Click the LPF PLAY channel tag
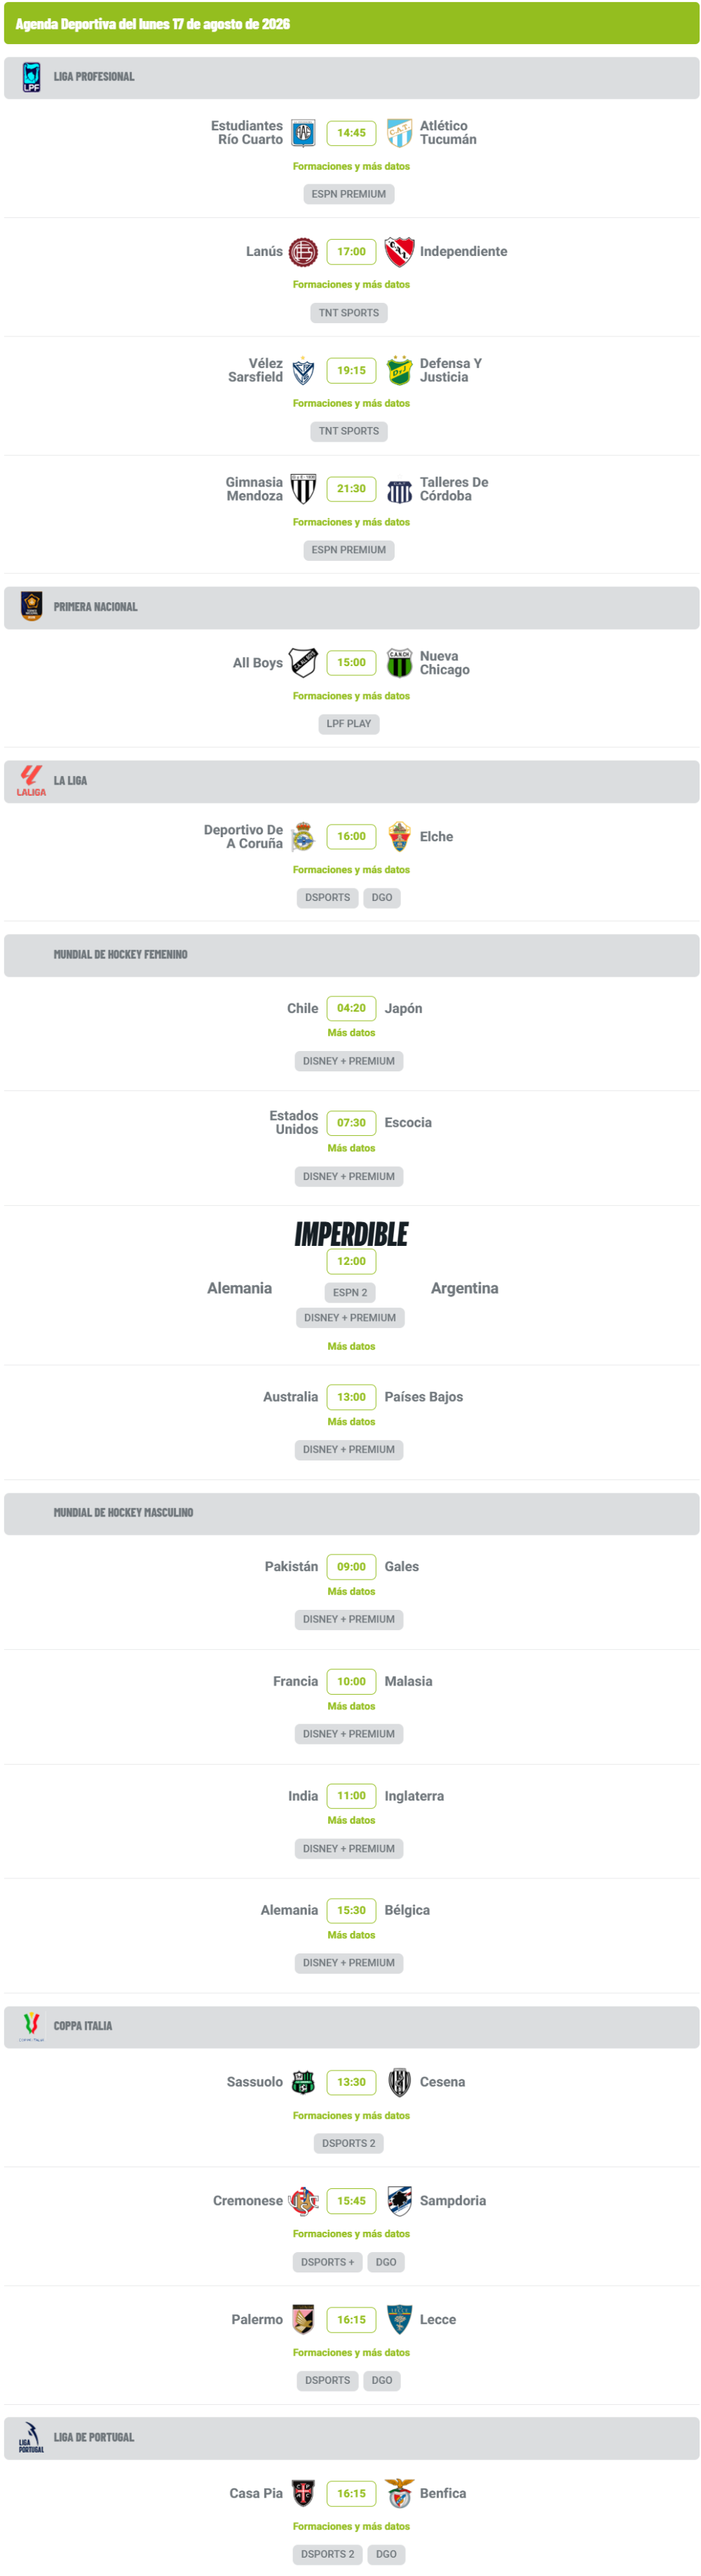701x2576 pixels. (349, 724)
